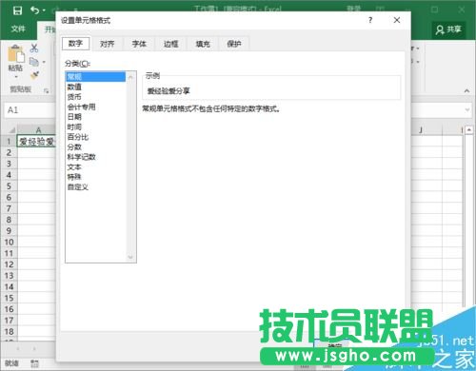Image resolution: width=476 pixels, height=371 pixels.
Task: Switch to the 数字 tab
Action: (76, 44)
